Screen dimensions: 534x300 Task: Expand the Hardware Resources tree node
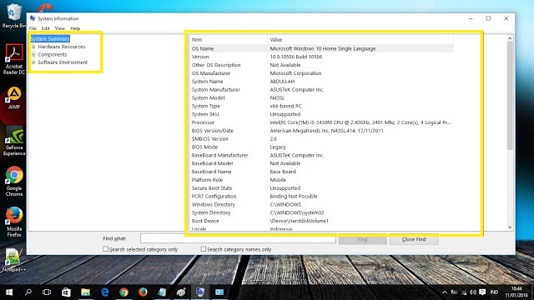[33, 47]
